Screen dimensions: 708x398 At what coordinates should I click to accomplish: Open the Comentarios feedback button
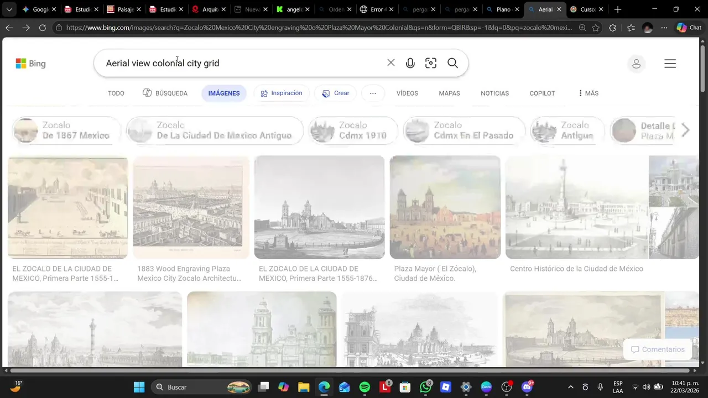658,349
